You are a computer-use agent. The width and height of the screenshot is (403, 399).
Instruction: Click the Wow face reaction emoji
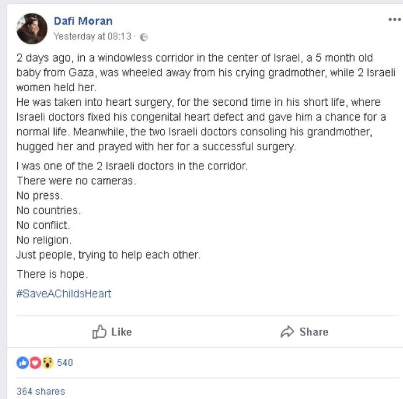point(48,363)
